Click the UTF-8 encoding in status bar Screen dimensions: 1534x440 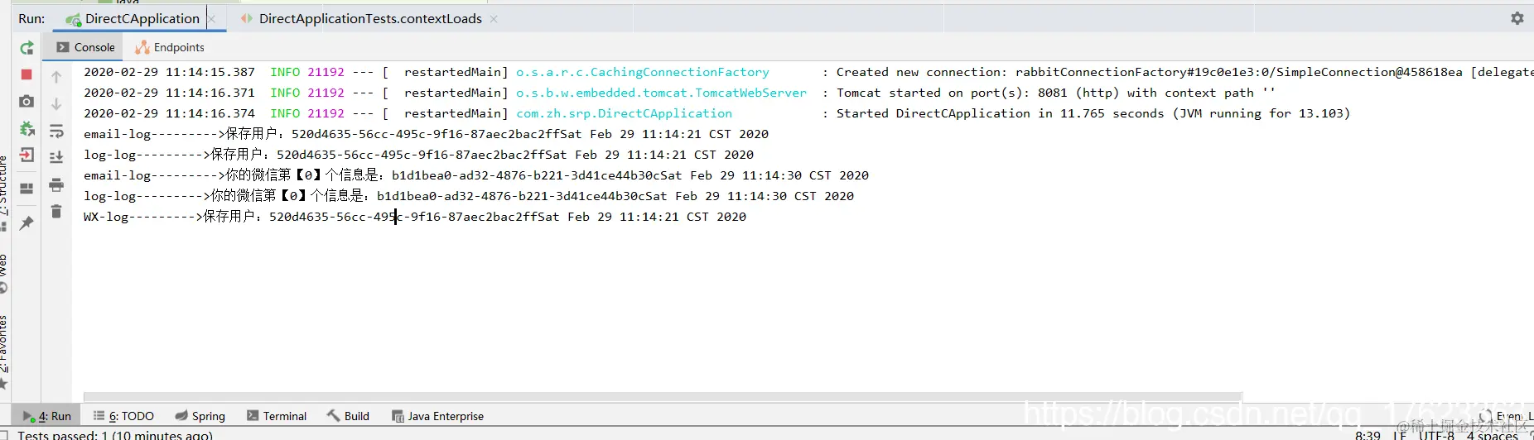pyautogui.click(x=1436, y=435)
